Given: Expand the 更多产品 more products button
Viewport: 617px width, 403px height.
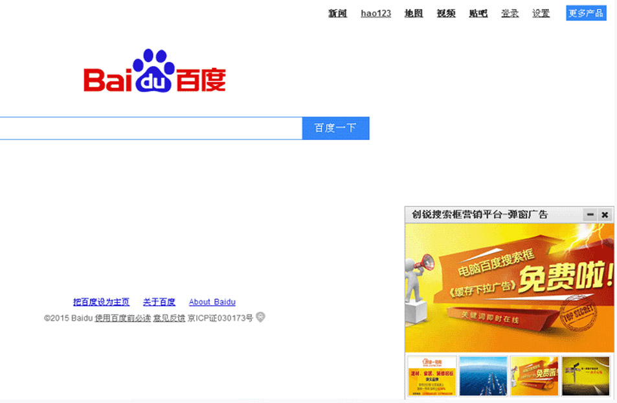Looking at the screenshot, I should coord(586,13).
